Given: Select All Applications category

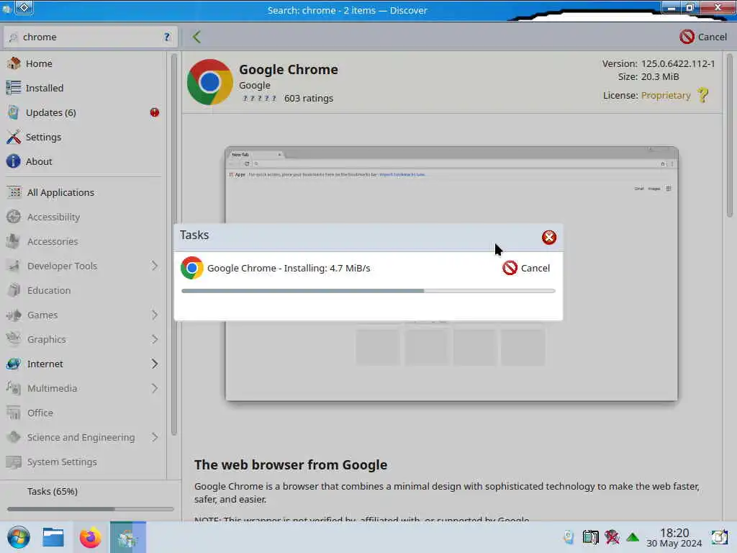Looking at the screenshot, I should tap(83, 192).
